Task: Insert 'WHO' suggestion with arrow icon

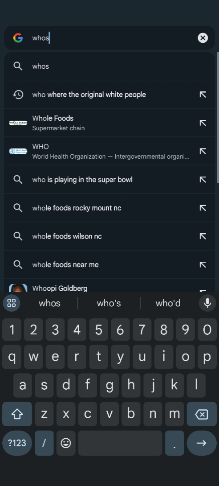Action: (203, 151)
